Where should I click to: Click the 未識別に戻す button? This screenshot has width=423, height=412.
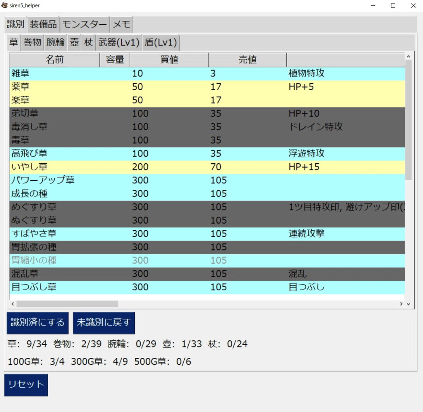104,323
